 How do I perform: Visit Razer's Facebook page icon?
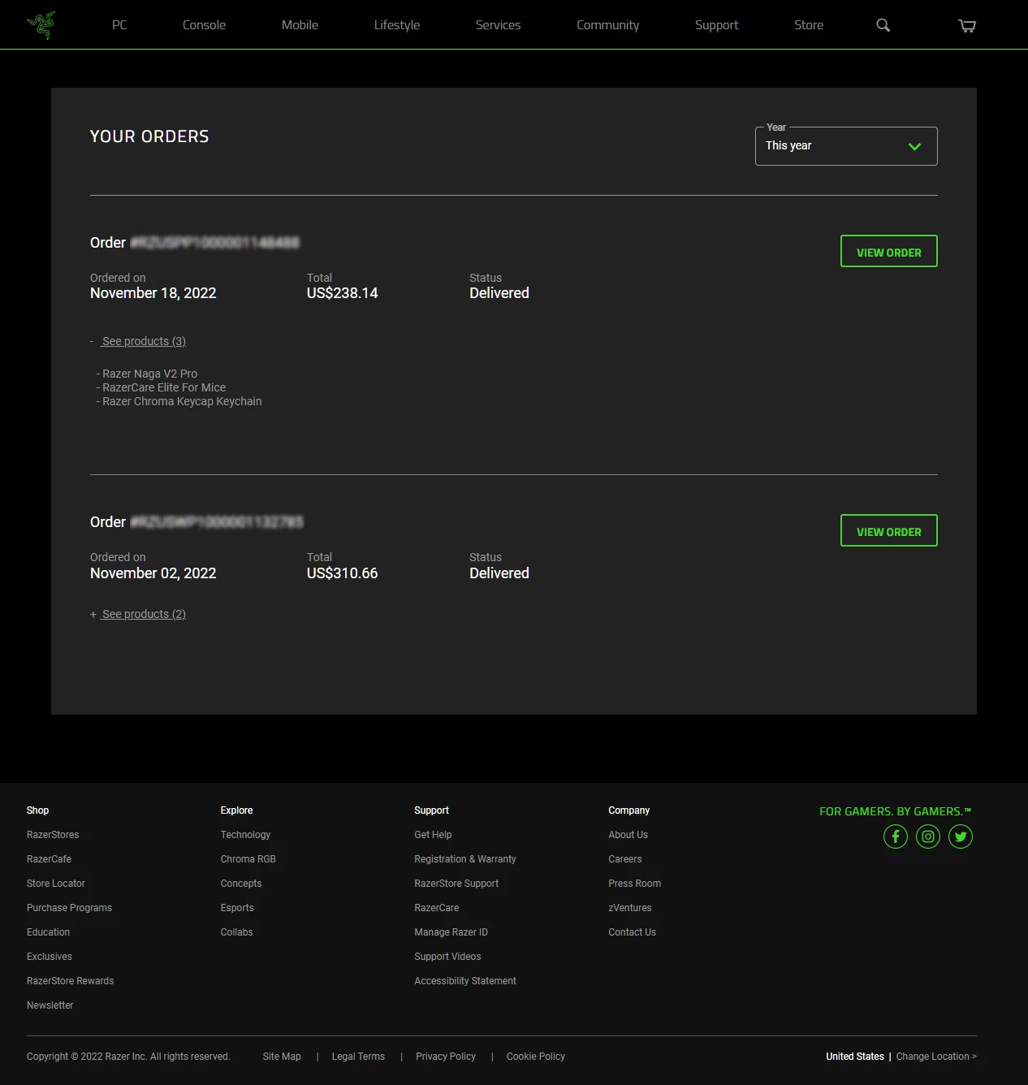click(895, 836)
